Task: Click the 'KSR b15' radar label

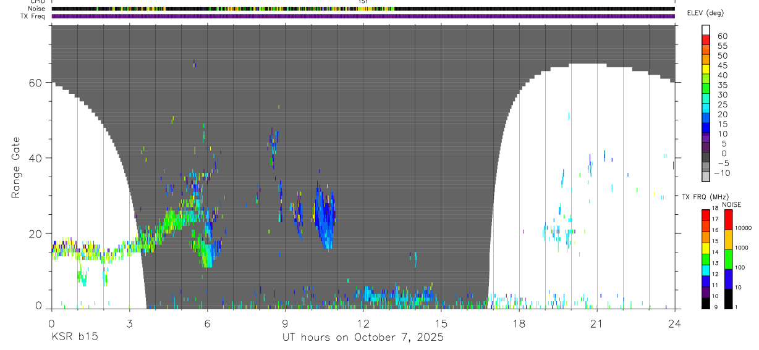Action: coord(74,337)
